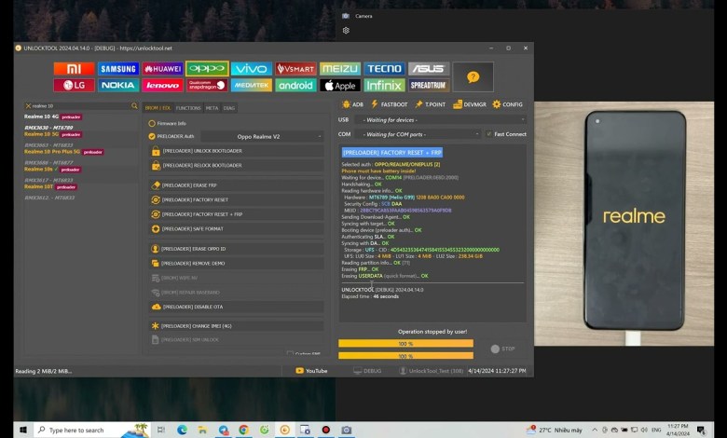The width and height of the screenshot is (727, 438).
Task: Select the OPPO brand logo
Action: coord(207,69)
